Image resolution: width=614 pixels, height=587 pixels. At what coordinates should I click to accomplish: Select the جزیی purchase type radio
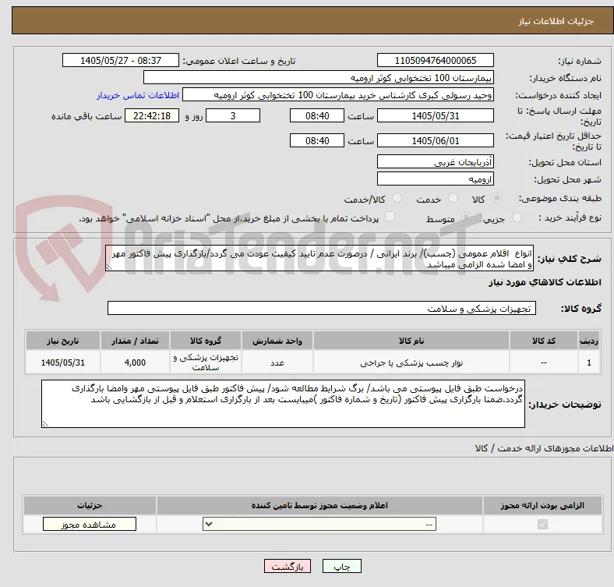pos(517,217)
